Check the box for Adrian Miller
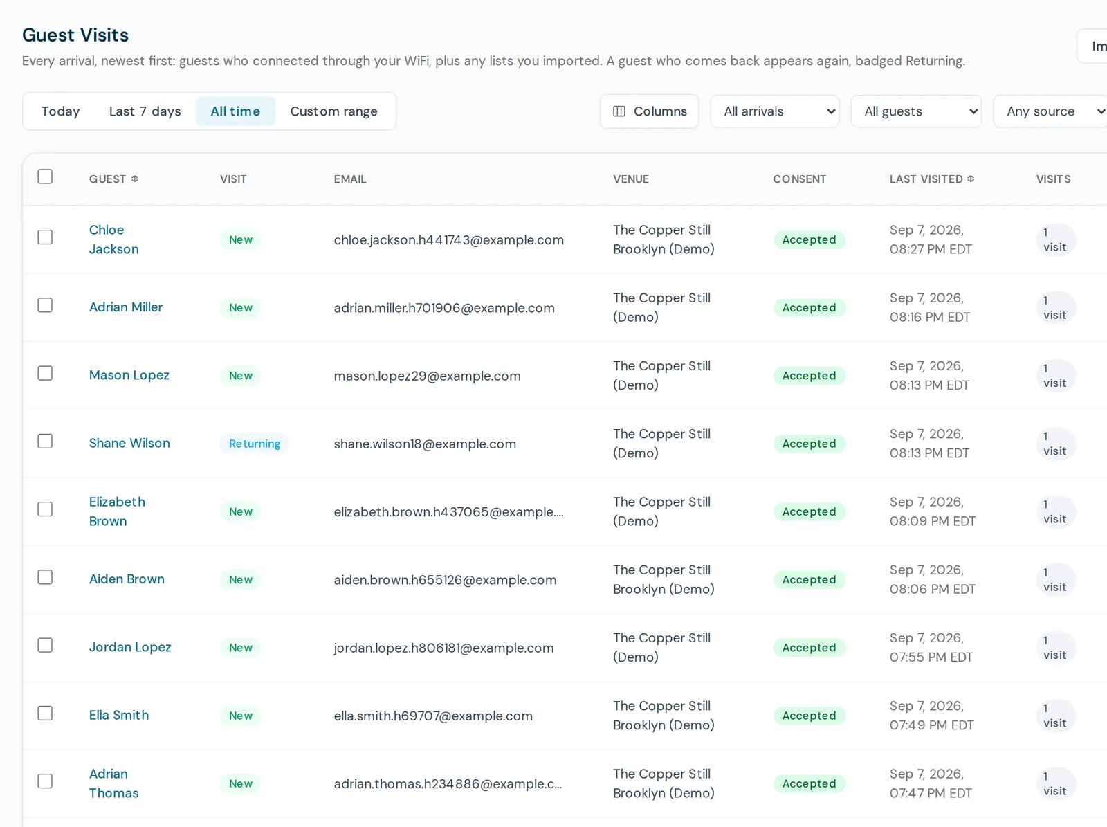Viewport: 1107px width, 827px height. pos(45,305)
